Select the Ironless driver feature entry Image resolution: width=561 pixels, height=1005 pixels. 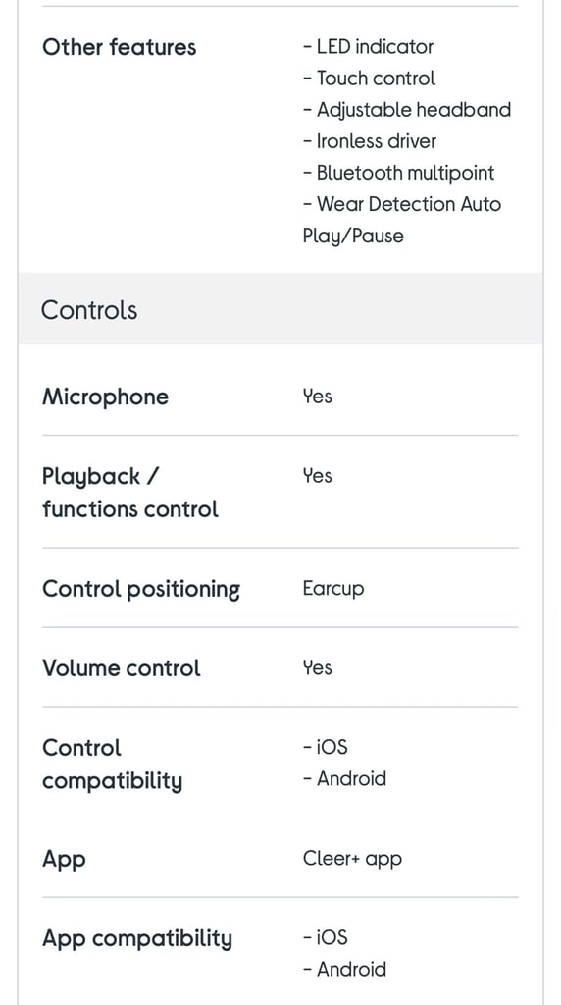370,141
